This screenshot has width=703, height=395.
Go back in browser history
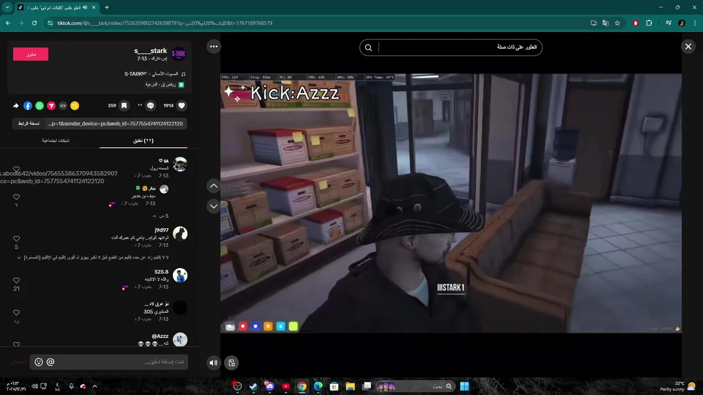pos(8,23)
